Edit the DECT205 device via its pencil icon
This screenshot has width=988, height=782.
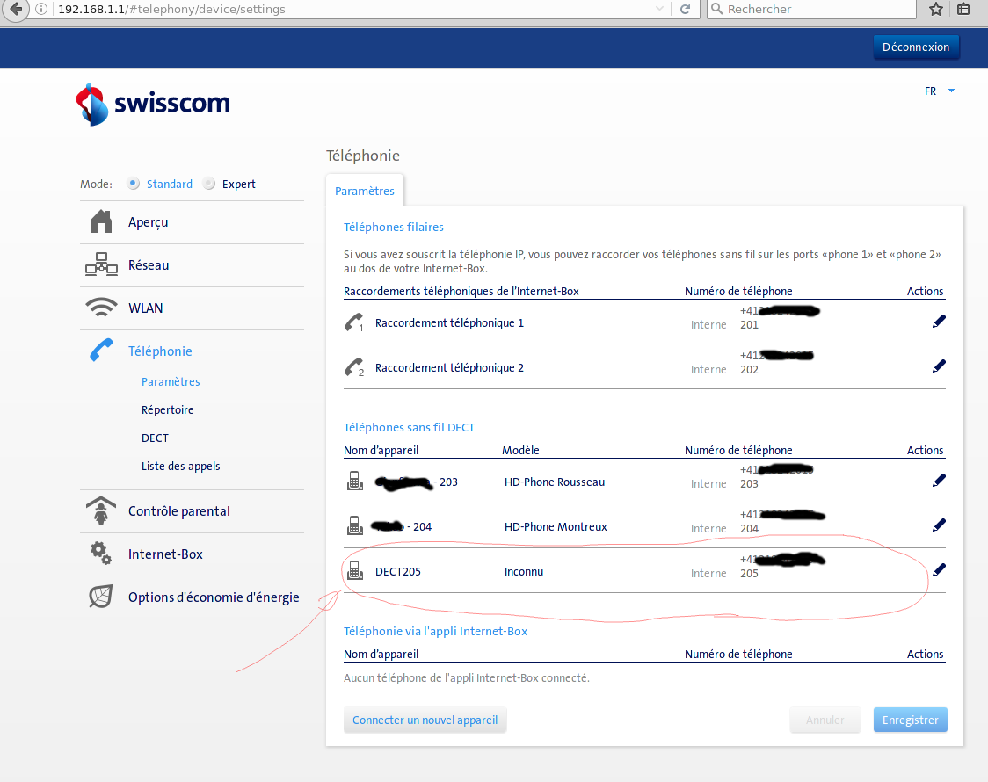(939, 569)
